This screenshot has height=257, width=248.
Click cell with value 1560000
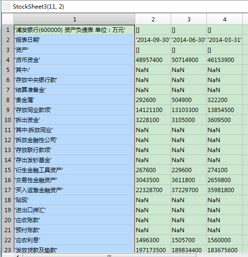tap(225, 240)
